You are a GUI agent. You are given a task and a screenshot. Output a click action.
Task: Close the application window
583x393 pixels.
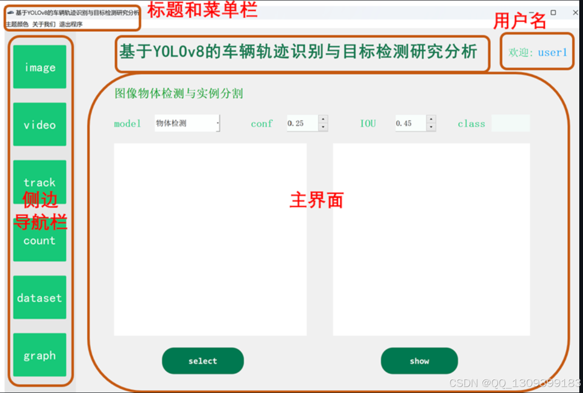pyautogui.click(x=575, y=13)
